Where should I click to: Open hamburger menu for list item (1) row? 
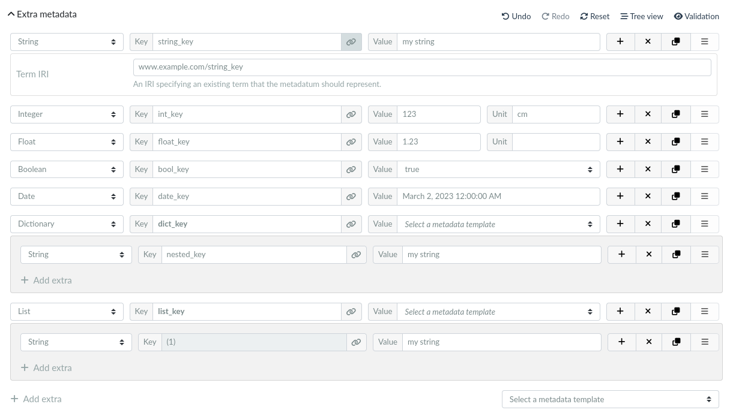[x=705, y=342]
